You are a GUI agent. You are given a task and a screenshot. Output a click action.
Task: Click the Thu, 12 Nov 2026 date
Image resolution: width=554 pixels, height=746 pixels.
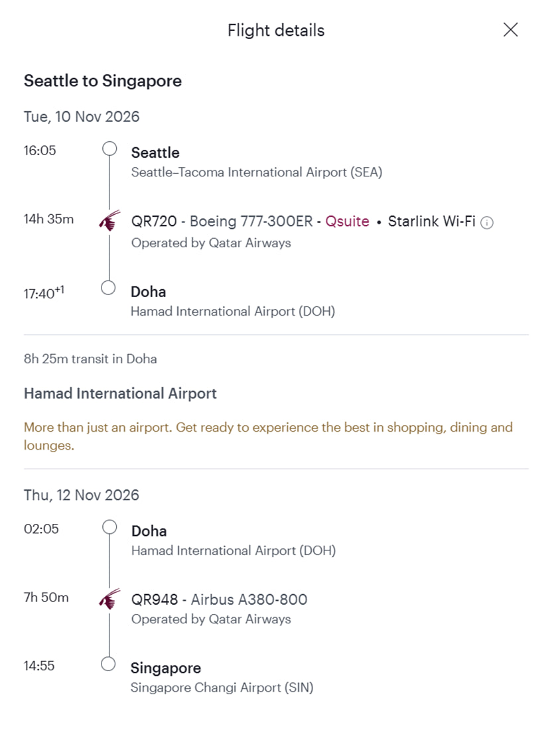[82, 495]
